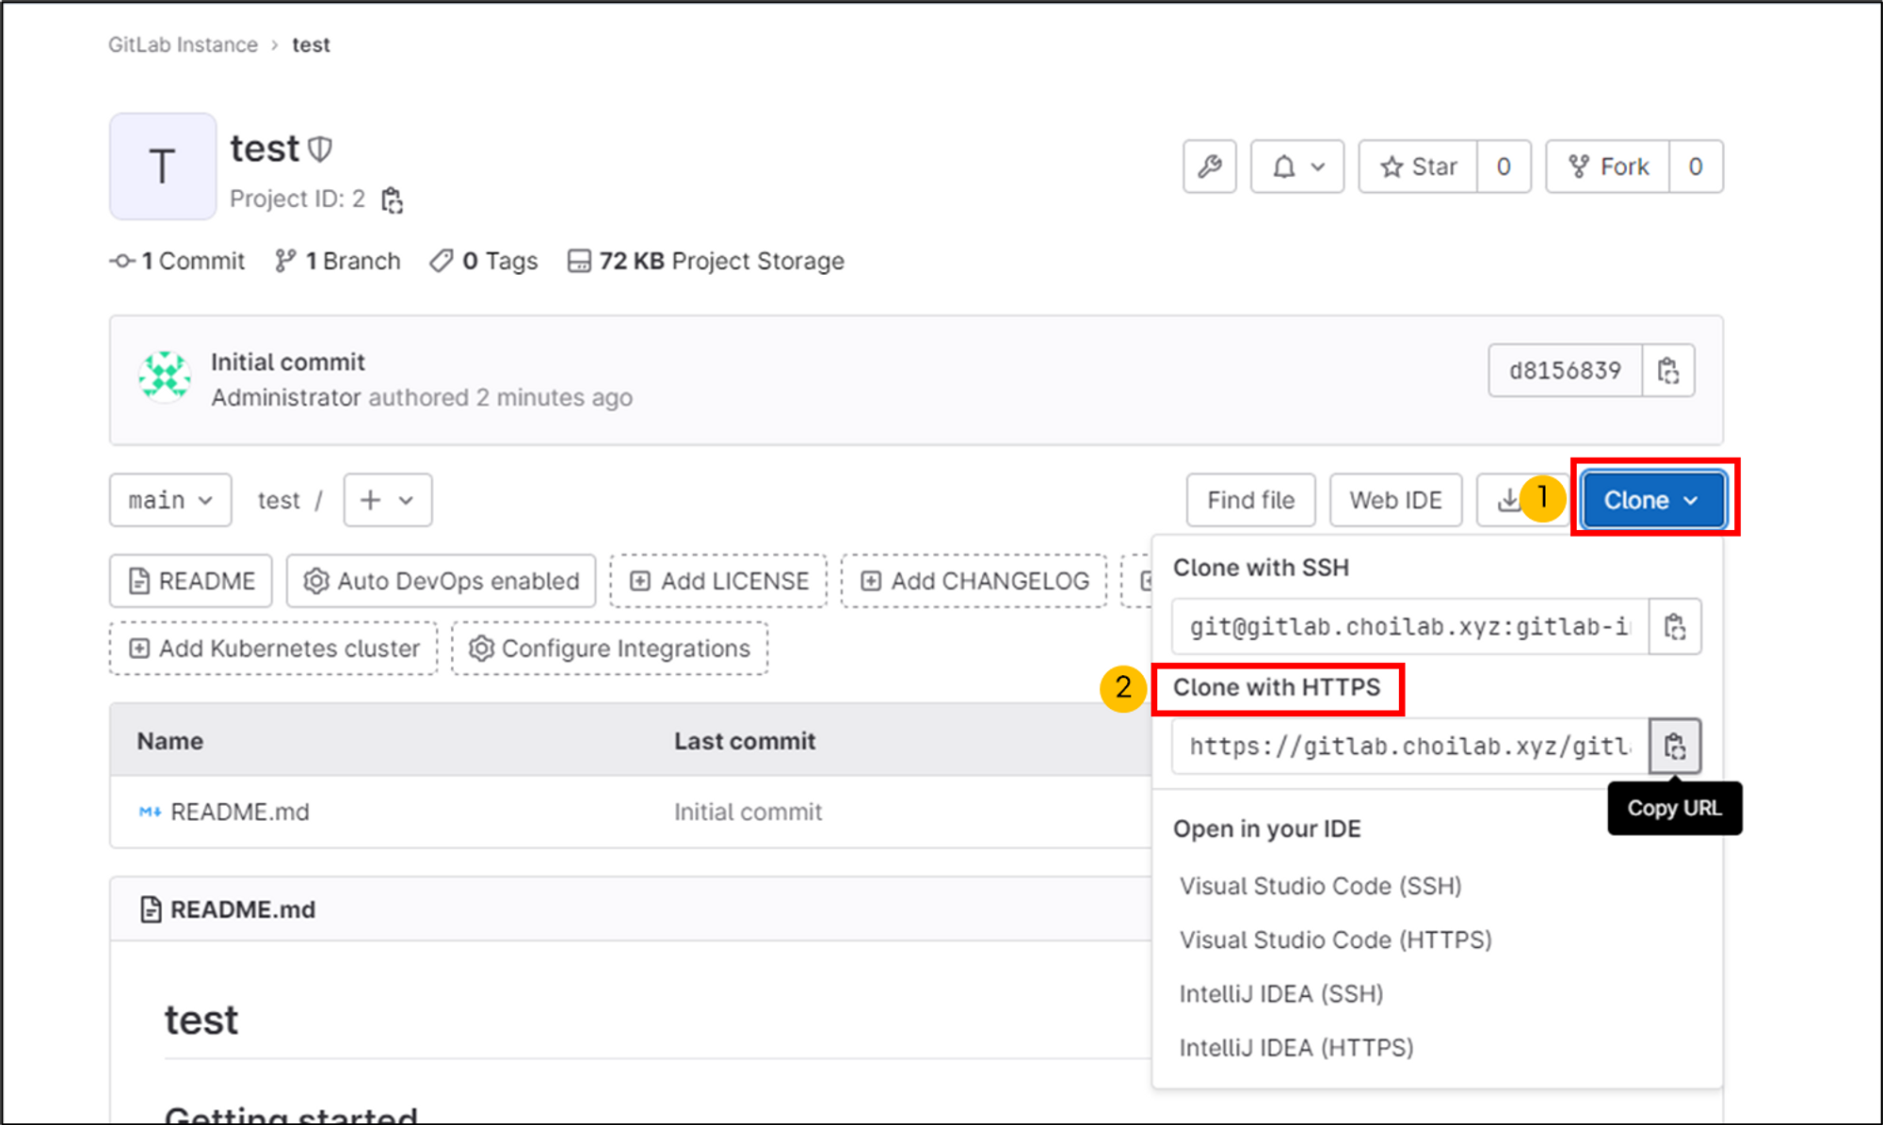The width and height of the screenshot is (1883, 1125).
Task: Copy the SSH clone URL
Action: (x=1674, y=627)
